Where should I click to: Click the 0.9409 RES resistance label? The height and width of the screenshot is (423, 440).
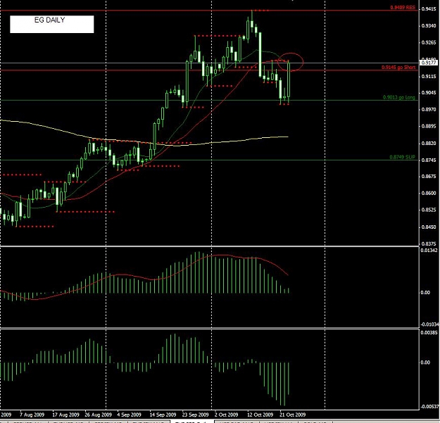click(x=403, y=7)
